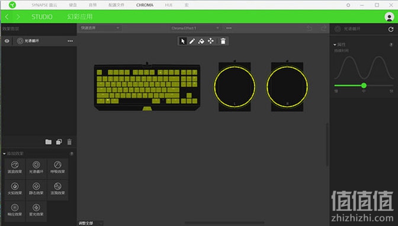Screen dimensions: 398x226
Task: Click the left circular mousepad preview
Action: tap(235, 87)
